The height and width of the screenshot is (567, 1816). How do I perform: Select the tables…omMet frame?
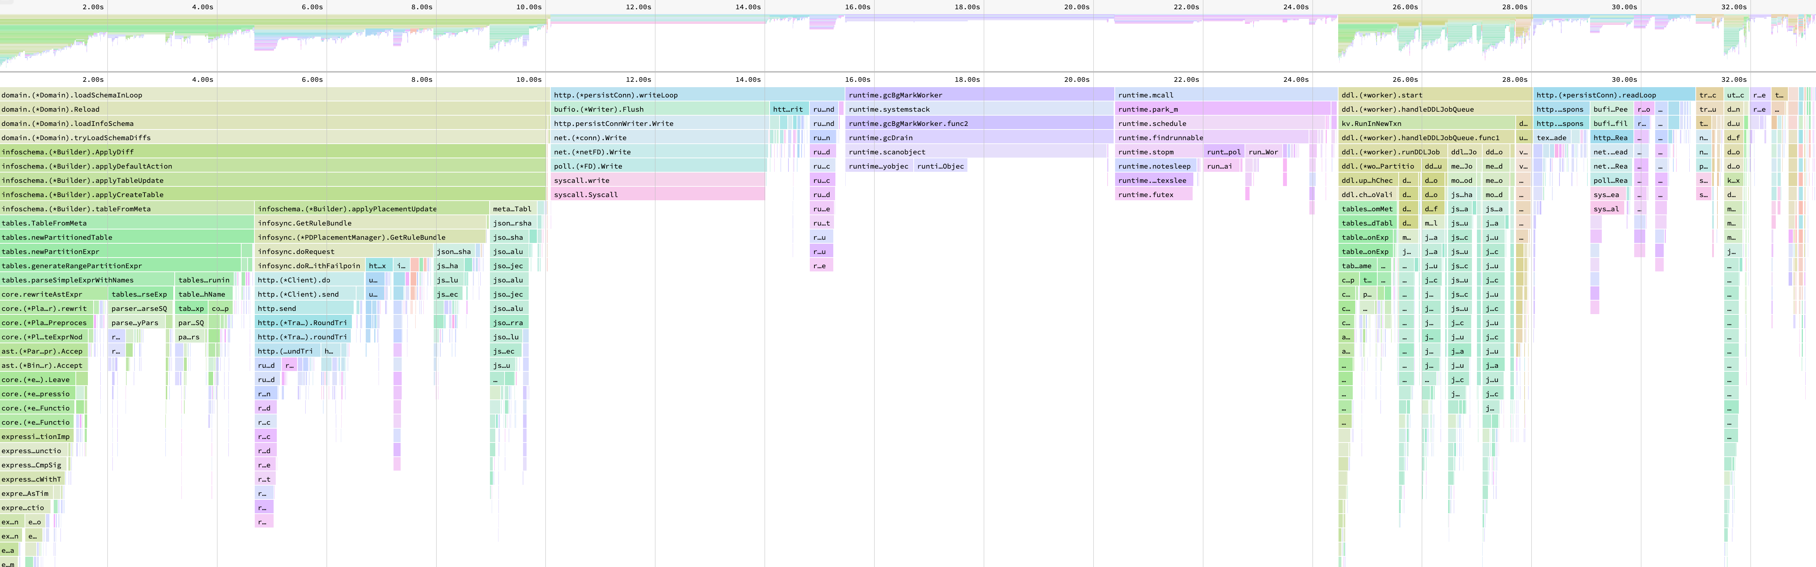1368,209
